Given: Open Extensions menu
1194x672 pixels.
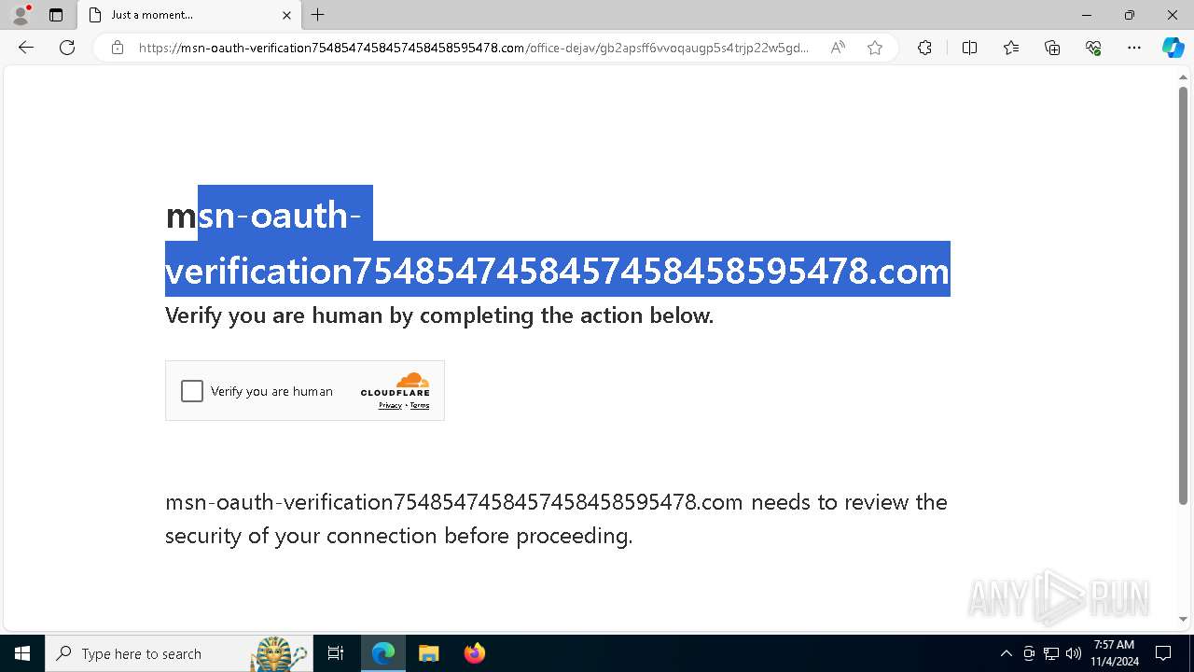Looking at the screenshot, I should (924, 48).
